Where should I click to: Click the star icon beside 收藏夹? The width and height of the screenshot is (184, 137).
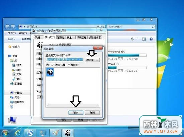[x=10, y=47]
